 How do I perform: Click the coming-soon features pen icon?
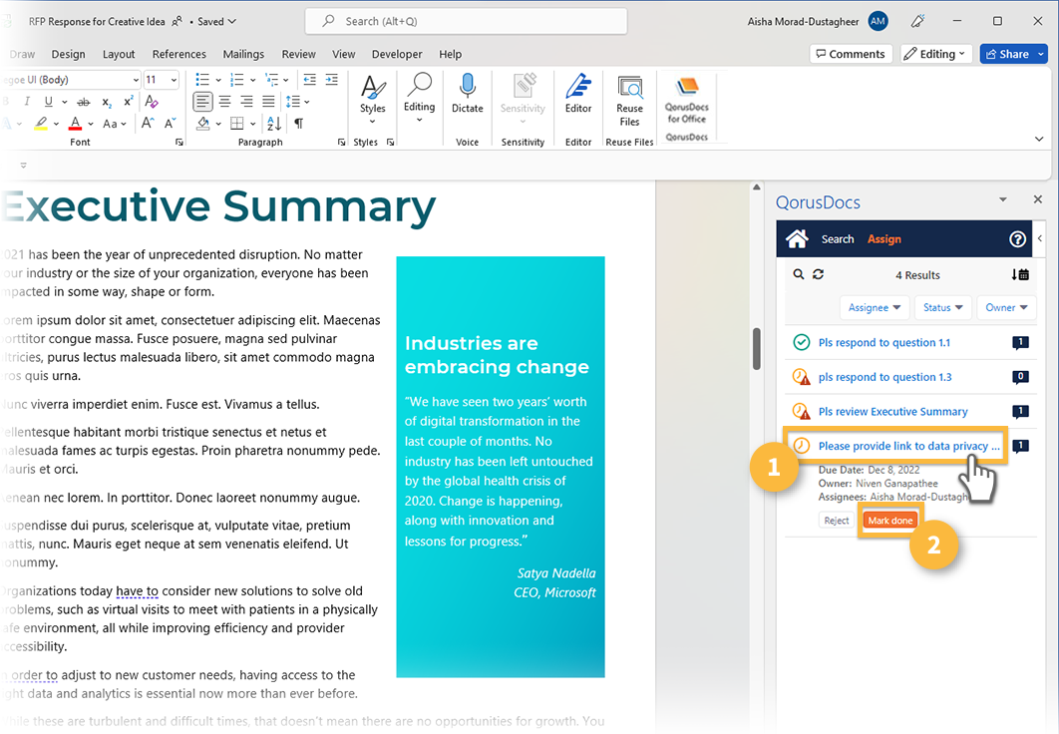(917, 21)
